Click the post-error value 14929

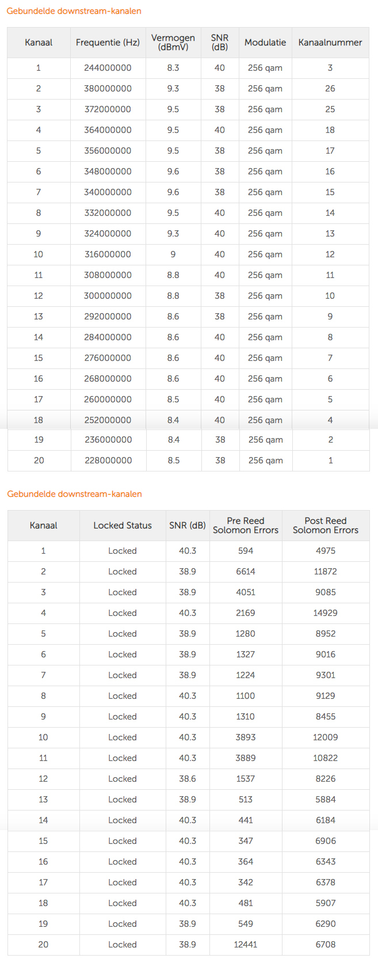pos(326,613)
